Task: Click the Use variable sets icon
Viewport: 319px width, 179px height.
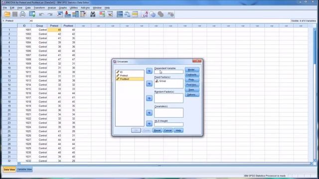Action: [x=153, y=14]
